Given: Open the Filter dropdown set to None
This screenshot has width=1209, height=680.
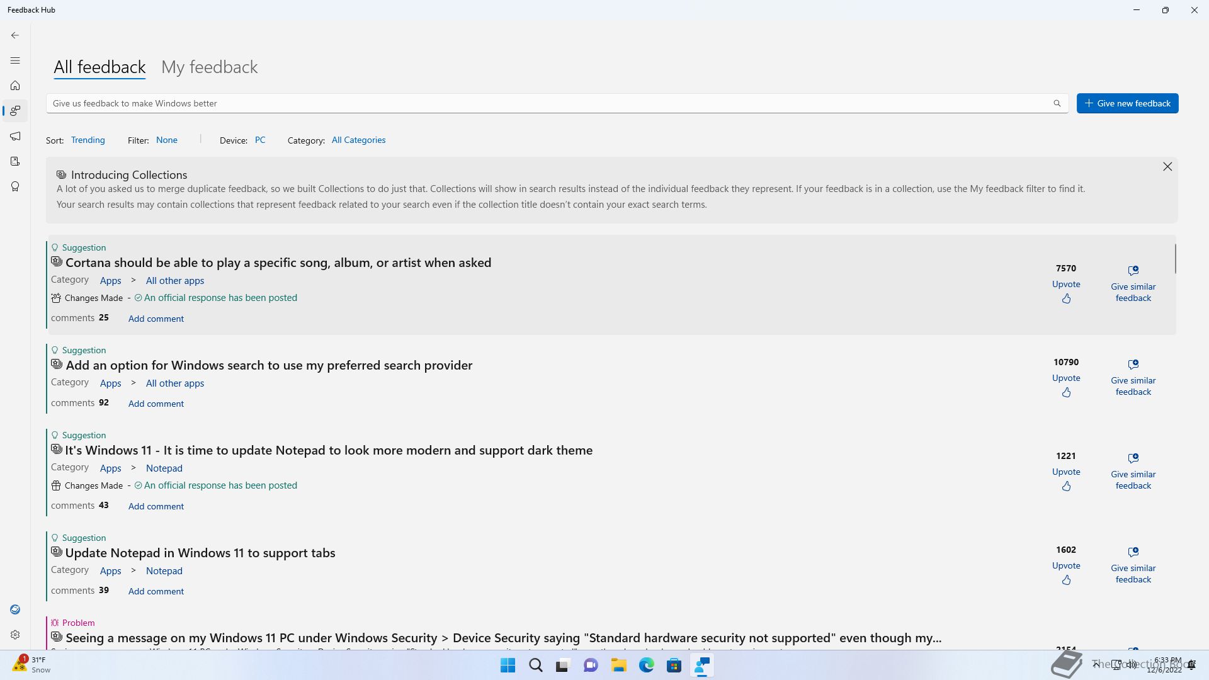Looking at the screenshot, I should pyautogui.click(x=167, y=140).
